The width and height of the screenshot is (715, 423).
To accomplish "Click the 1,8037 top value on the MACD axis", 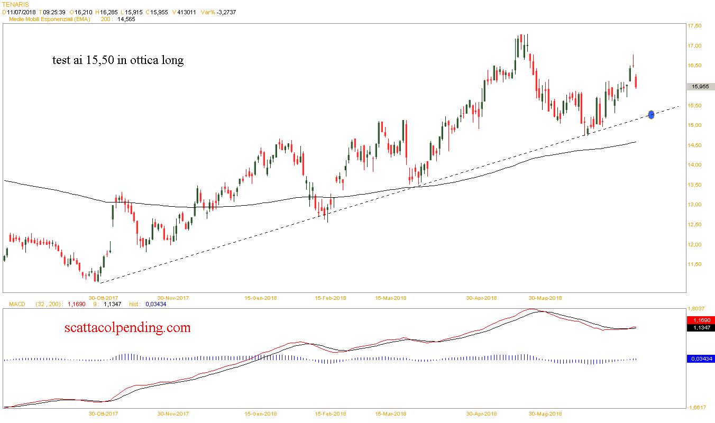I will 696,308.
